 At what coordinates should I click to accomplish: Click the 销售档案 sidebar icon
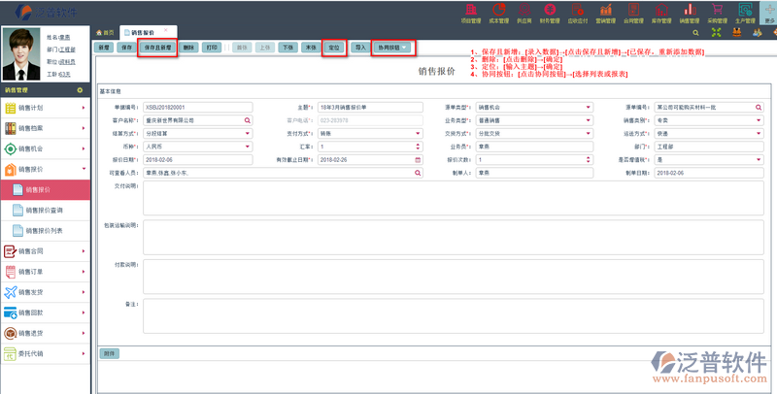(11, 128)
